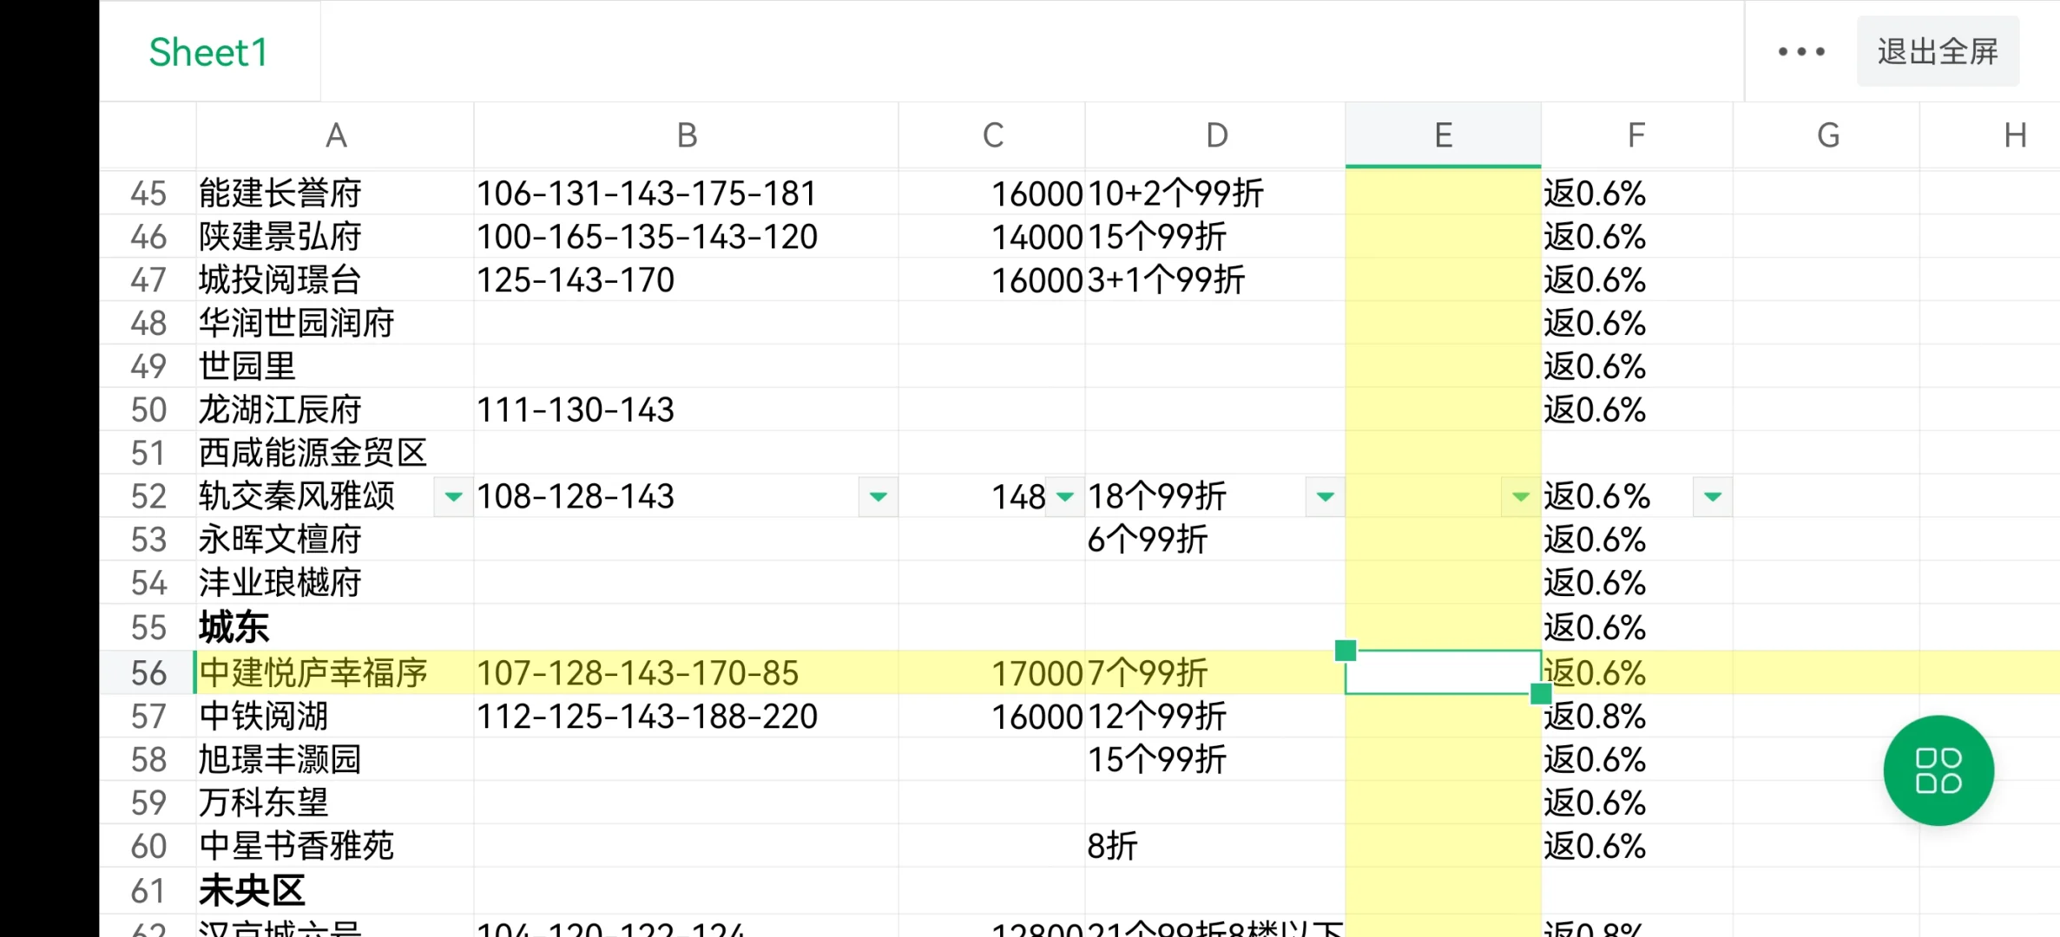This screenshot has width=2060, height=937.
Task: Click the top-left selection handle of E56
Action: click(1346, 650)
